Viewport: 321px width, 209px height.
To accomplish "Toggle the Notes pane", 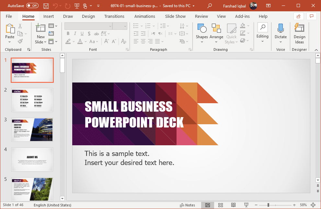I will pyautogui.click(x=188, y=205).
